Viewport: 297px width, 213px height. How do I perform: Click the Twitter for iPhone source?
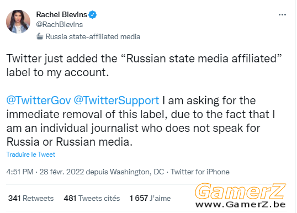click(200, 172)
